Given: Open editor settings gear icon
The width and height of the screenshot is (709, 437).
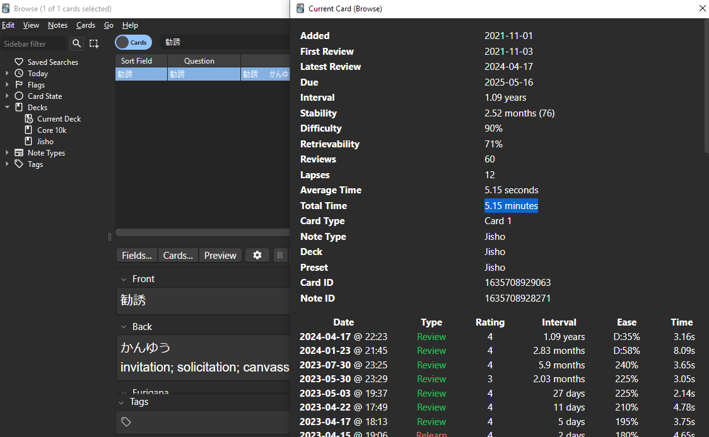Looking at the screenshot, I should [x=257, y=255].
